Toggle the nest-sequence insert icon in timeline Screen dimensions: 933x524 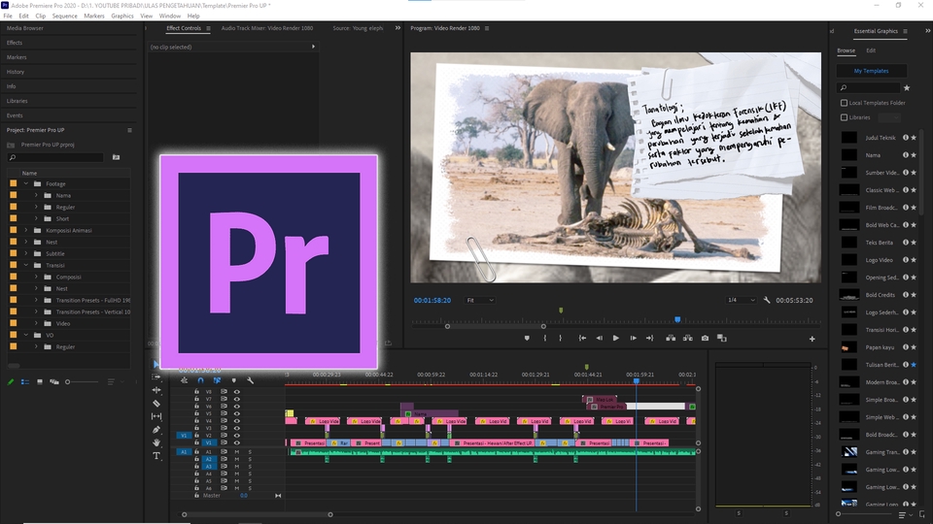point(184,380)
